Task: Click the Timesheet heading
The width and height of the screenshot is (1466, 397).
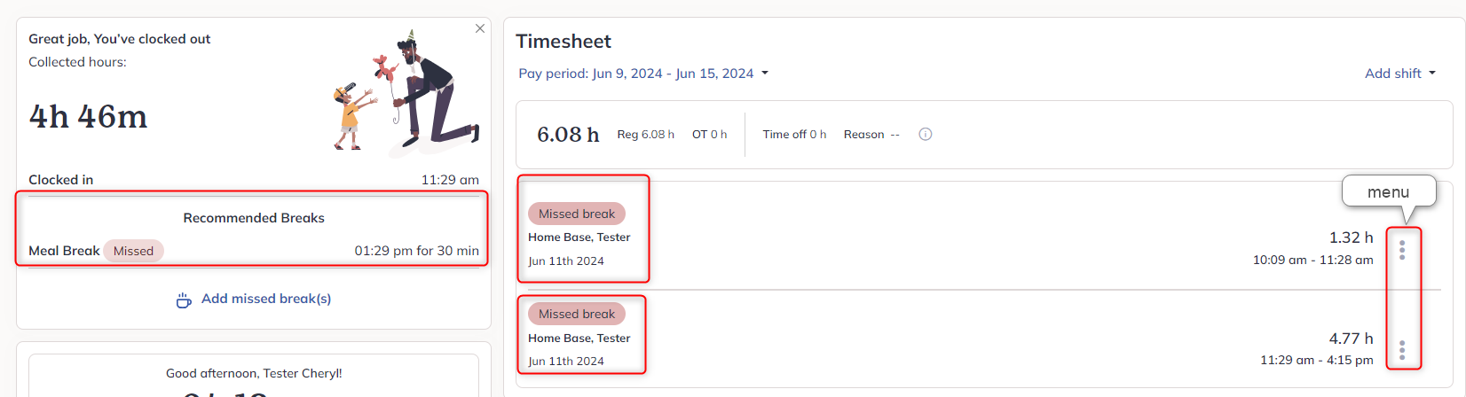Action: [x=564, y=42]
